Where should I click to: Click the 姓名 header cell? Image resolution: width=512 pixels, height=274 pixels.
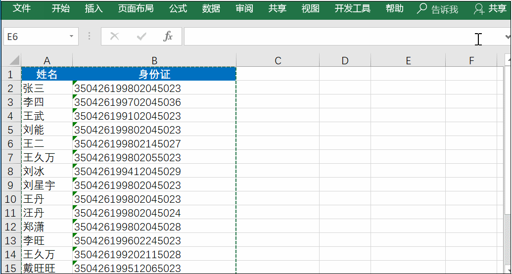pos(47,74)
